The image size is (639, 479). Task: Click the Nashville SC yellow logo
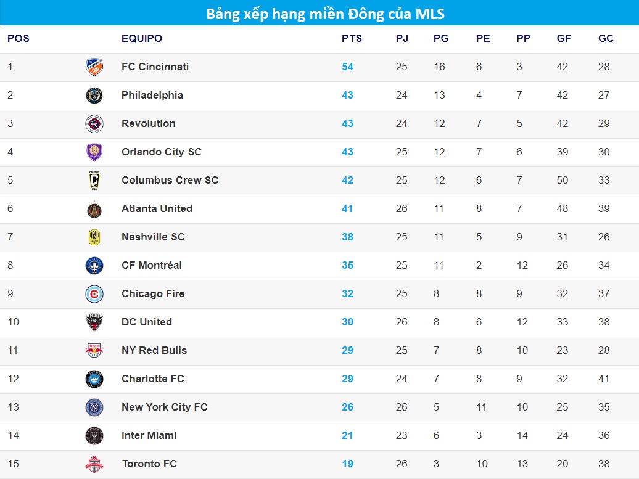pos(94,237)
